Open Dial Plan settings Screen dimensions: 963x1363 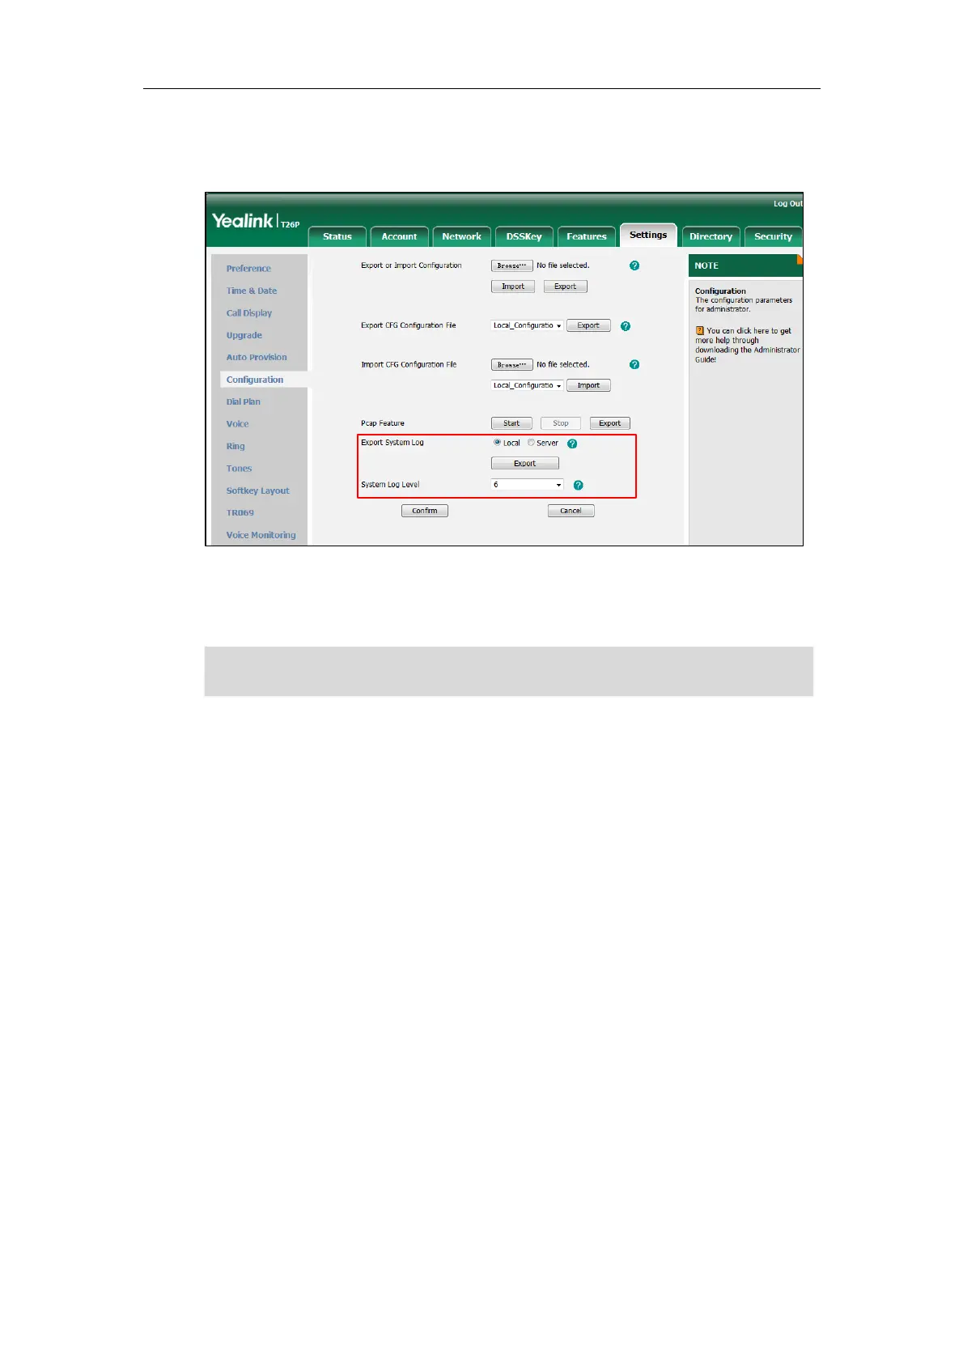coord(244,401)
